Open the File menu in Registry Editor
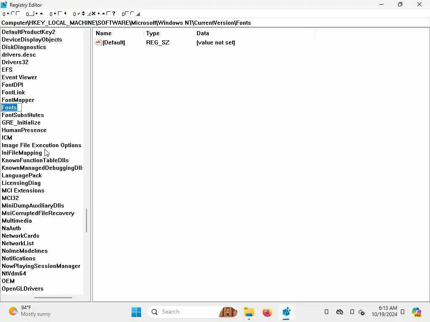This screenshot has width=430, height=322. (11, 14)
